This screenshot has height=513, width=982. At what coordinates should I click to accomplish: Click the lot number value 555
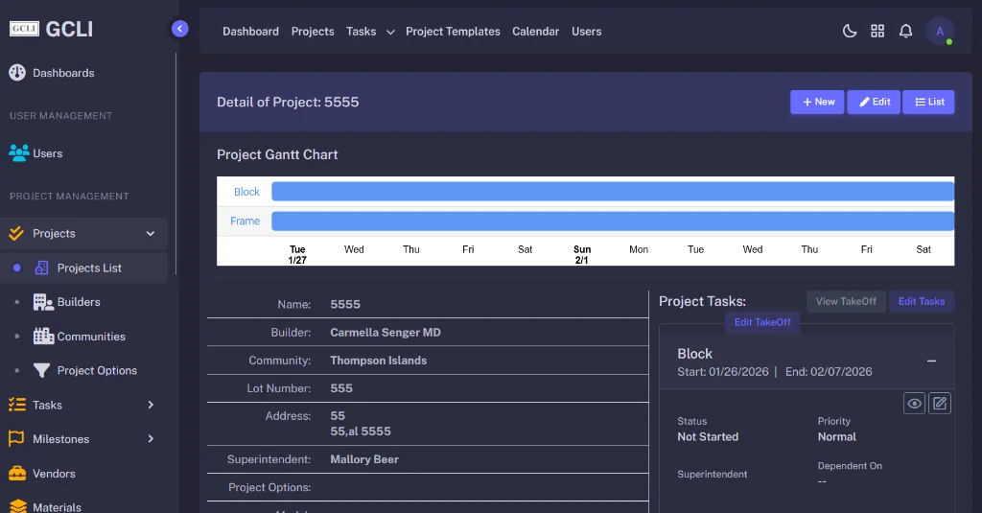[341, 388]
